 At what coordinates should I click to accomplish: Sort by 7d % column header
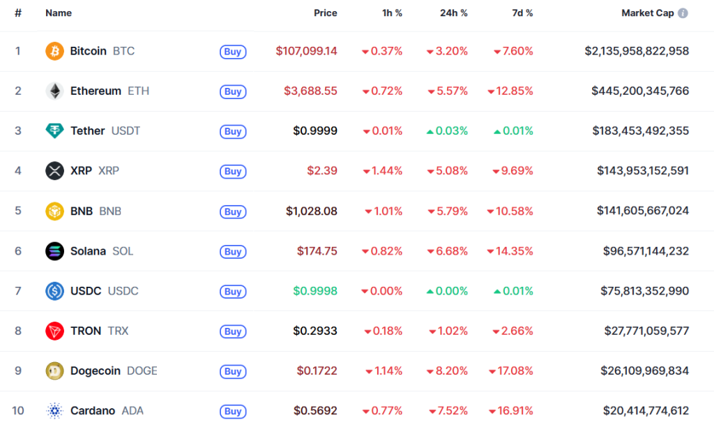point(522,13)
